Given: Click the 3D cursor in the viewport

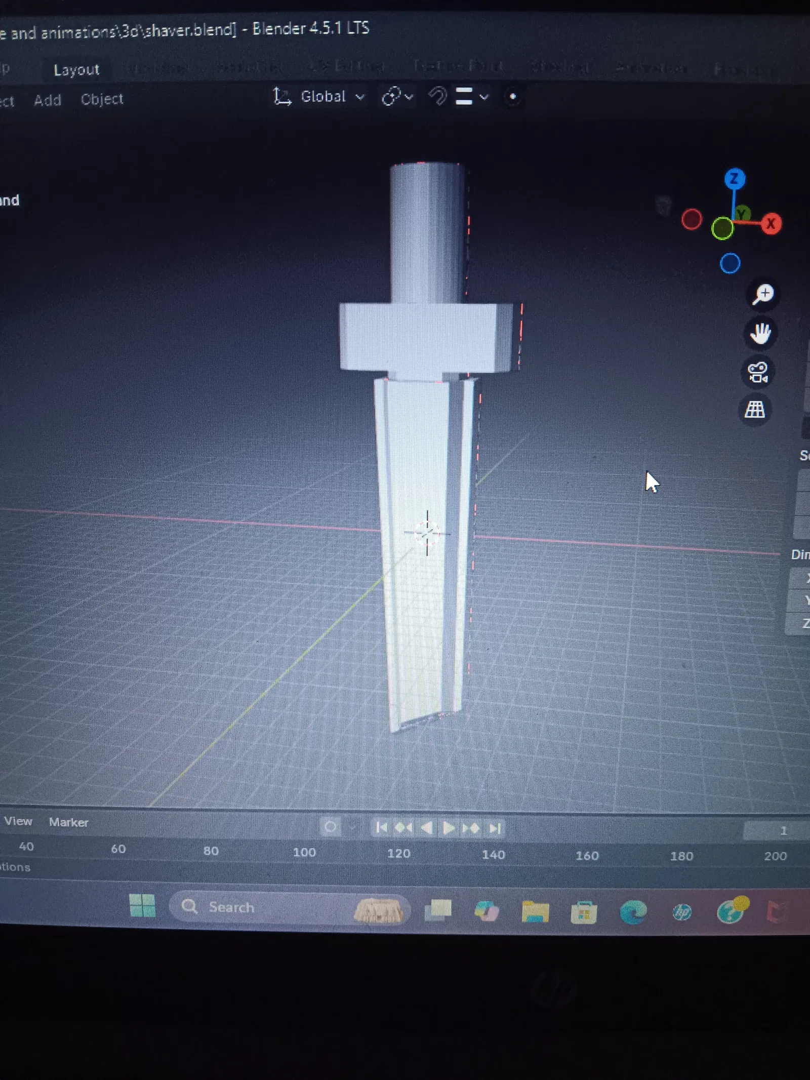Looking at the screenshot, I should tap(427, 533).
